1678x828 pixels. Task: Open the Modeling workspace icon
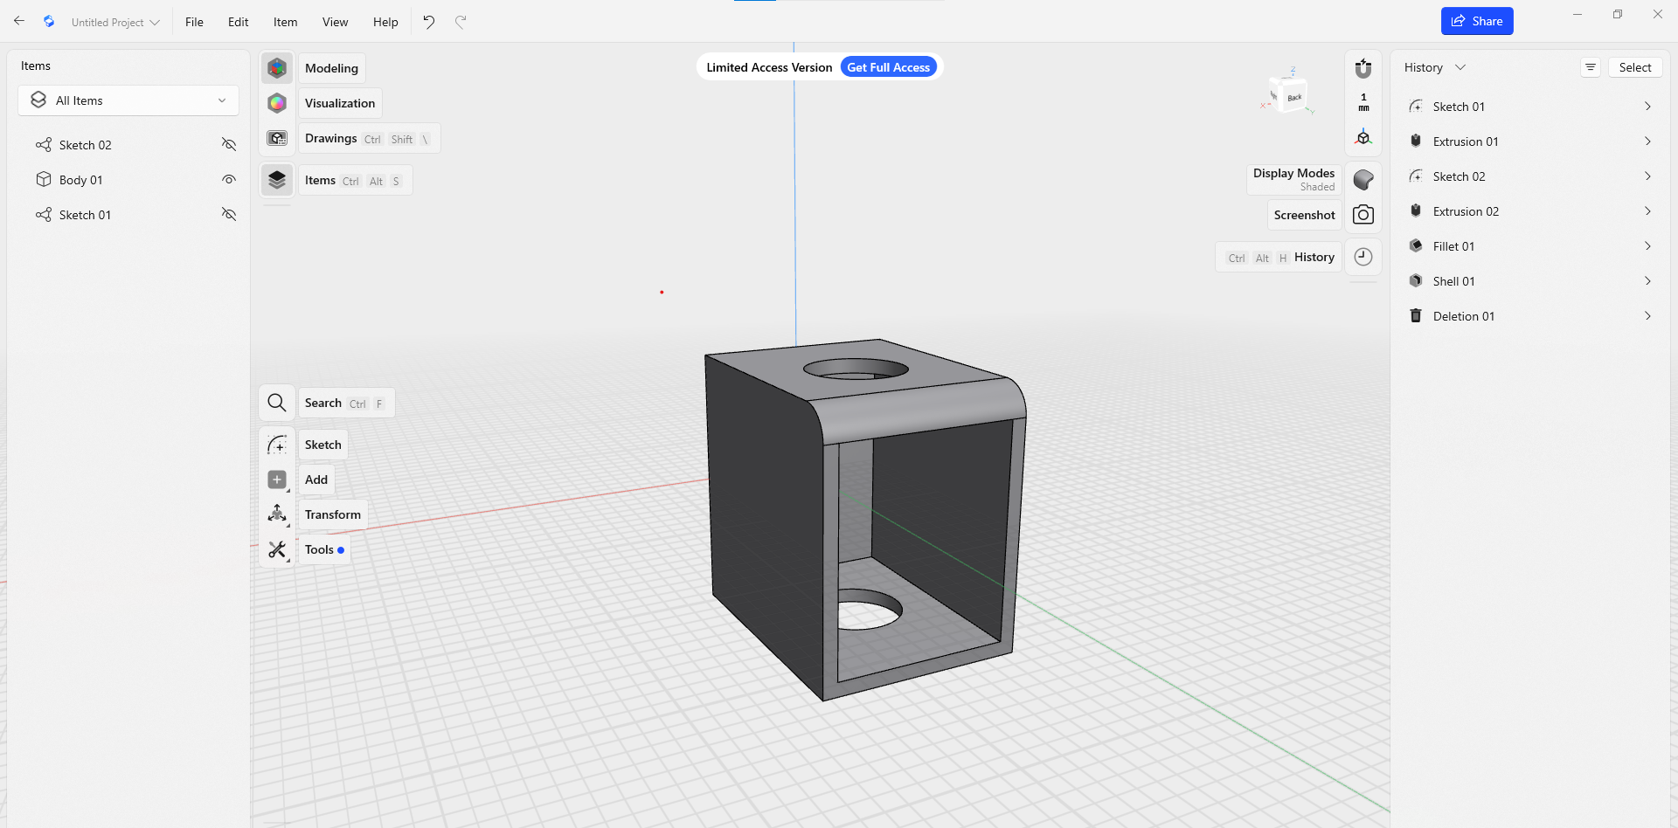tap(277, 68)
